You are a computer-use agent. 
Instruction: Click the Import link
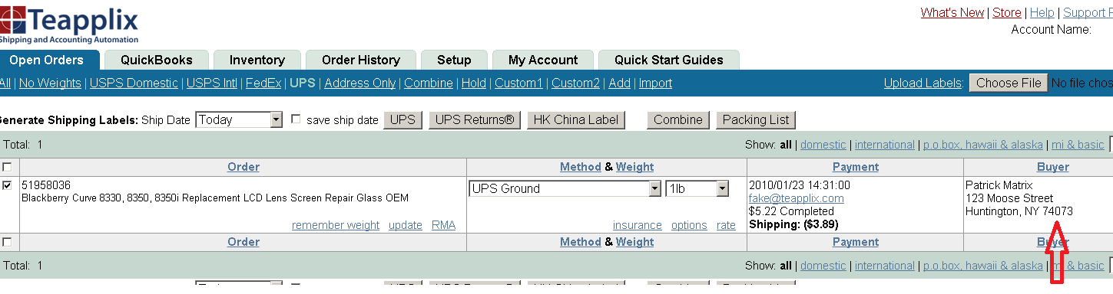click(x=655, y=83)
